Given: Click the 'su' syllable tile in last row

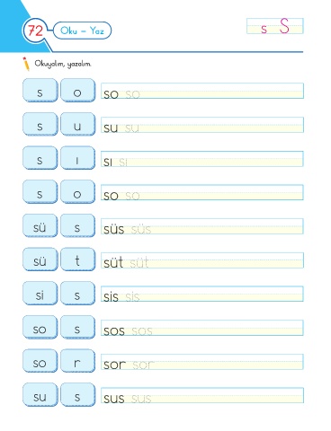Looking at the screenshot, I should pos(40,395).
